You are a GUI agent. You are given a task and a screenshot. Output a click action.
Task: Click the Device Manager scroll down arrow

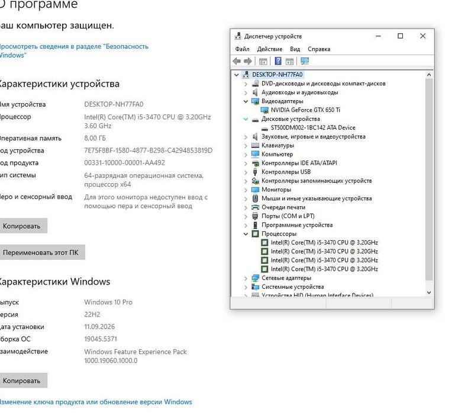tap(429, 292)
